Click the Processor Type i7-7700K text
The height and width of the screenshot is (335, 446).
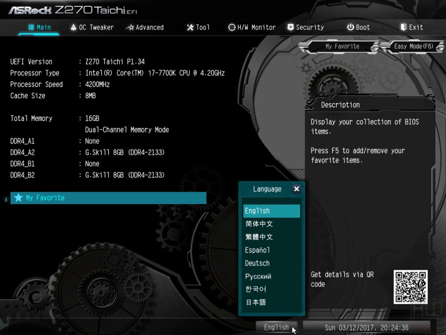click(155, 73)
